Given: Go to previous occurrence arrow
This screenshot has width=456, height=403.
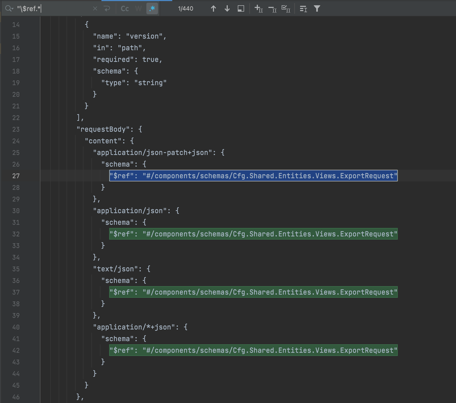Looking at the screenshot, I should click(213, 9).
